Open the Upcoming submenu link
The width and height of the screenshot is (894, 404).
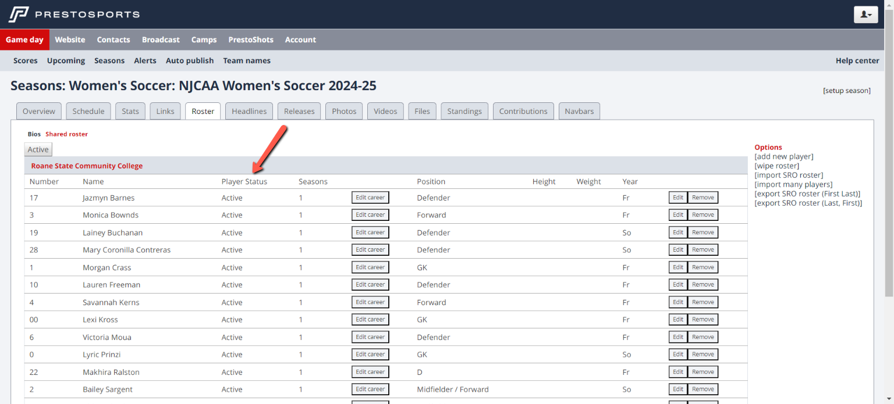click(x=66, y=60)
